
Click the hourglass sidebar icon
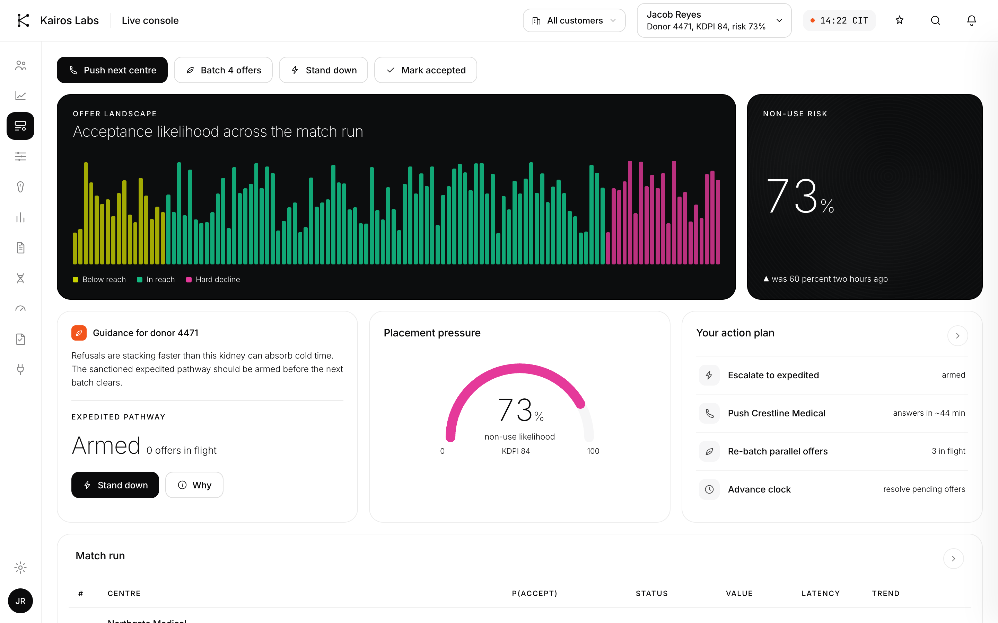tap(21, 278)
